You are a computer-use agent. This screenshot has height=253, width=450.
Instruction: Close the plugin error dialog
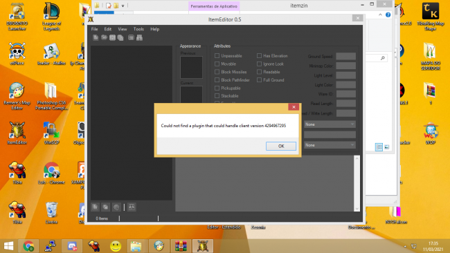[294, 107]
